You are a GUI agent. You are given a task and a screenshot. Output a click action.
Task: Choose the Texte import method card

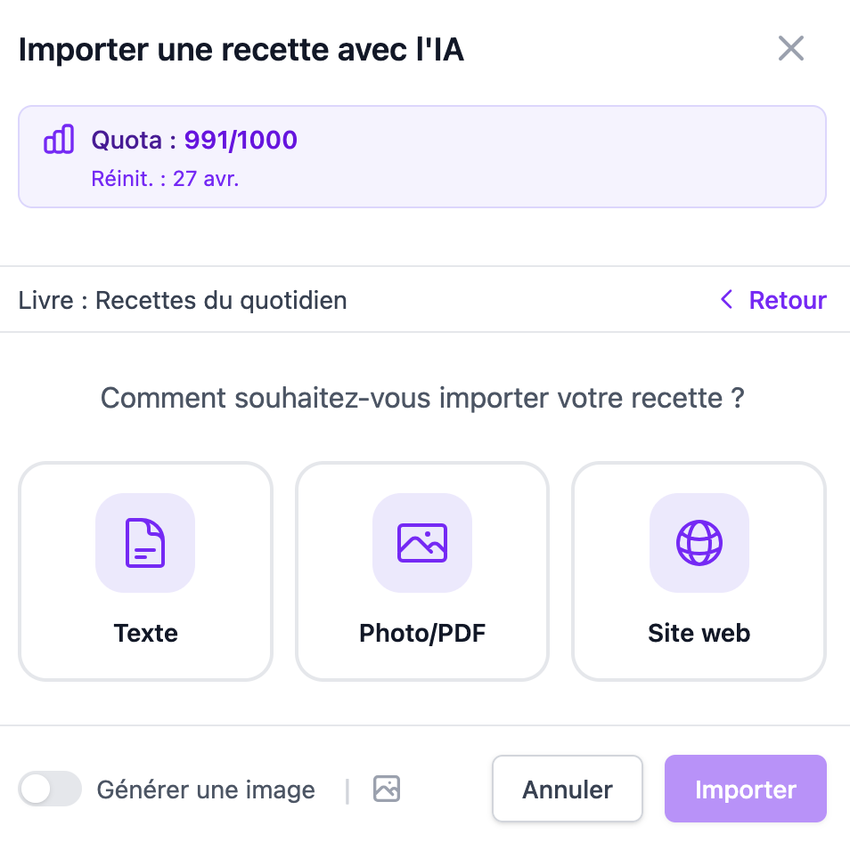coord(145,571)
